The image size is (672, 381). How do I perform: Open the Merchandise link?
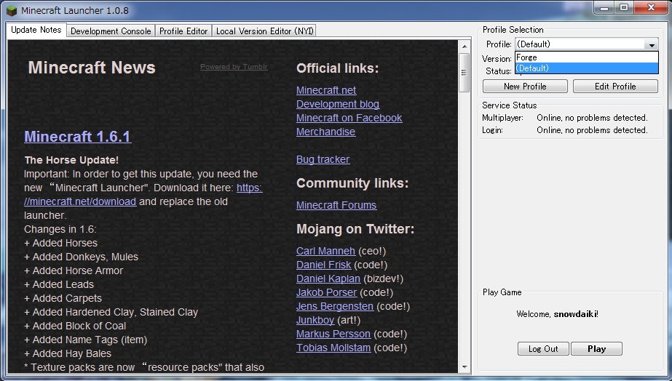click(x=325, y=132)
